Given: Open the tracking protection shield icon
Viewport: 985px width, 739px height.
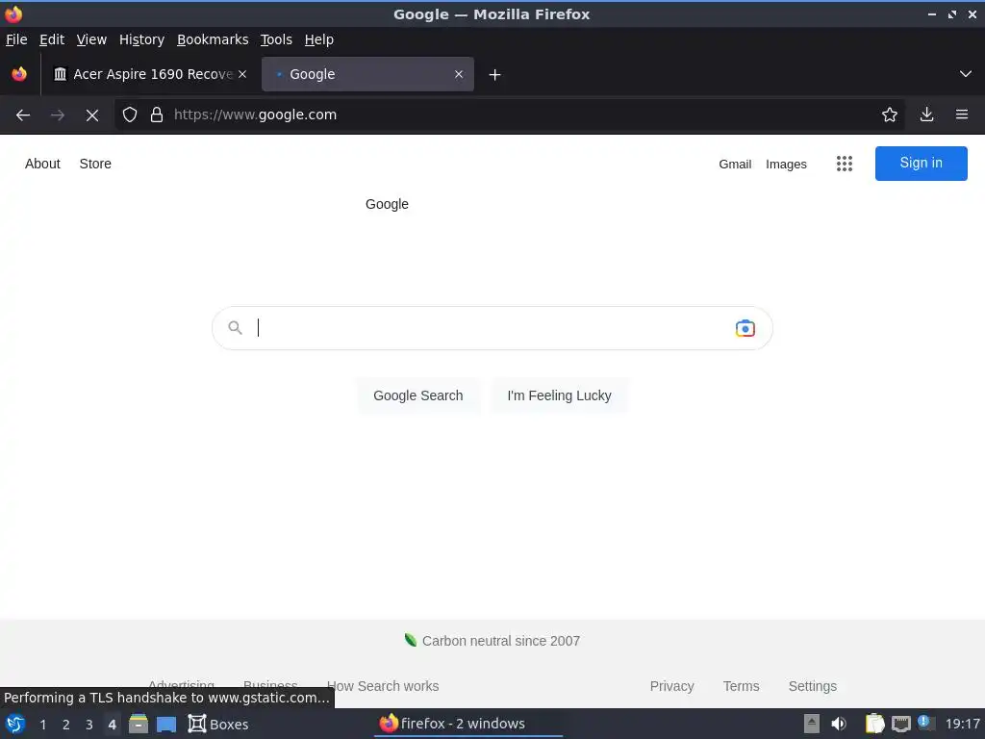Looking at the screenshot, I should pyautogui.click(x=130, y=115).
